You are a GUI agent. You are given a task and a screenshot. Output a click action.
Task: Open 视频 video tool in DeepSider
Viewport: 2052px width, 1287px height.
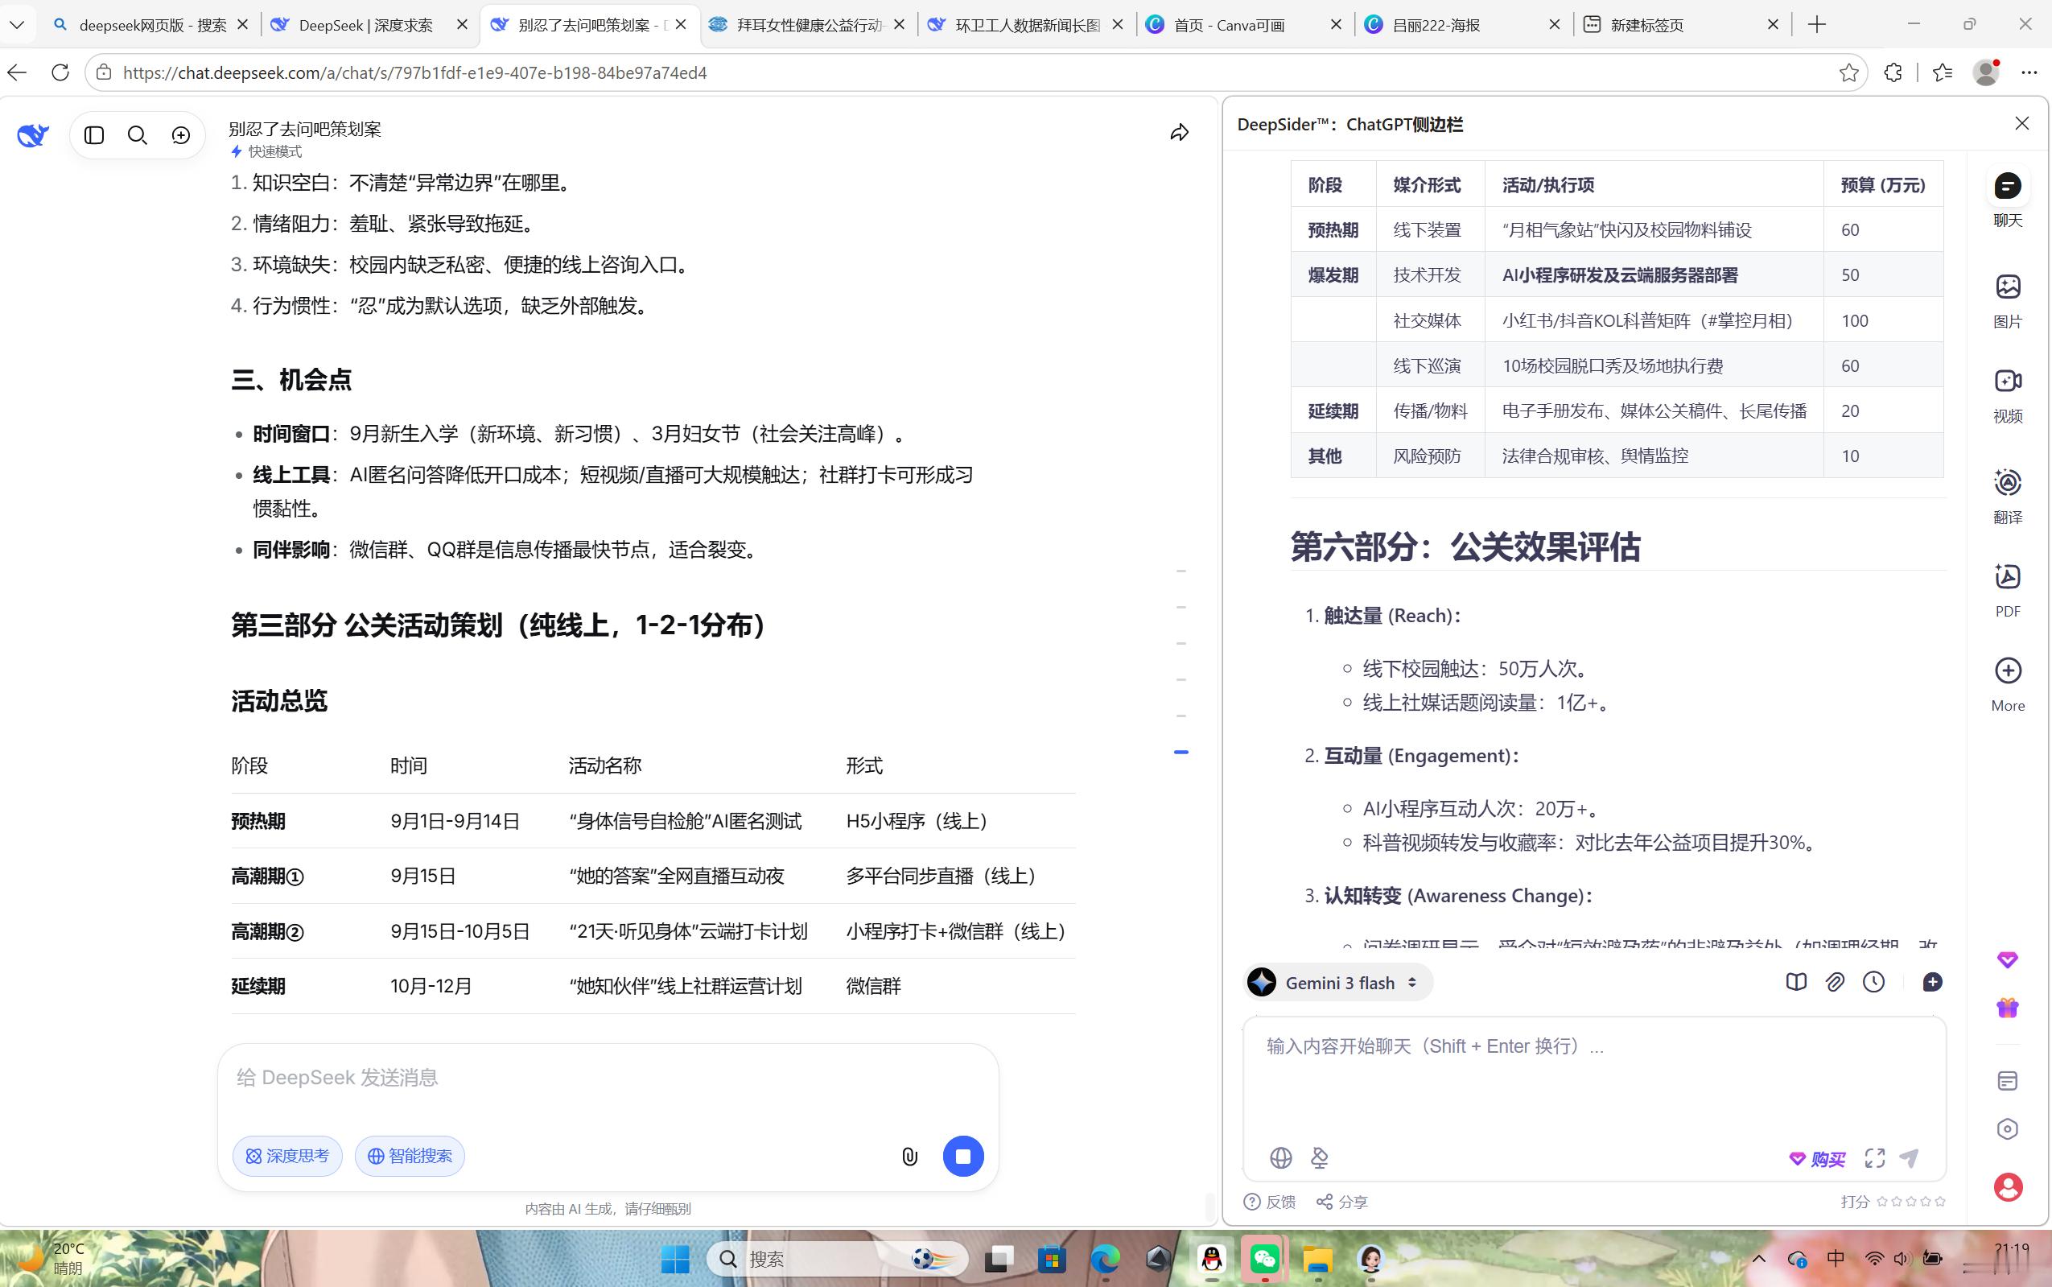(x=2008, y=395)
